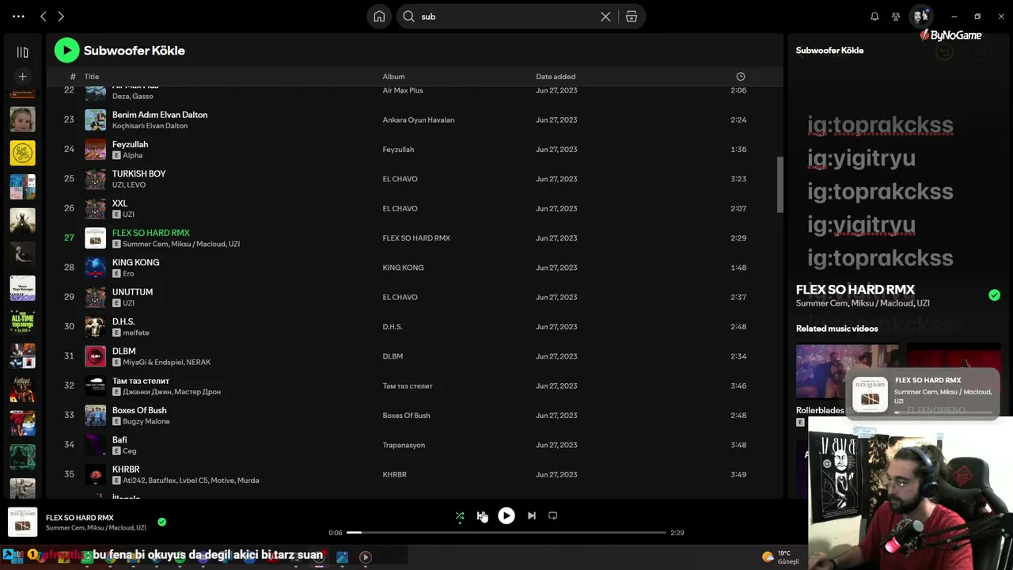The height and width of the screenshot is (570, 1013).
Task: Select the track TURKISH BOY
Action: [138, 174]
